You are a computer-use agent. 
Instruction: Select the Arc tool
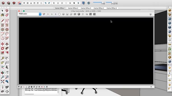tap(2, 34)
